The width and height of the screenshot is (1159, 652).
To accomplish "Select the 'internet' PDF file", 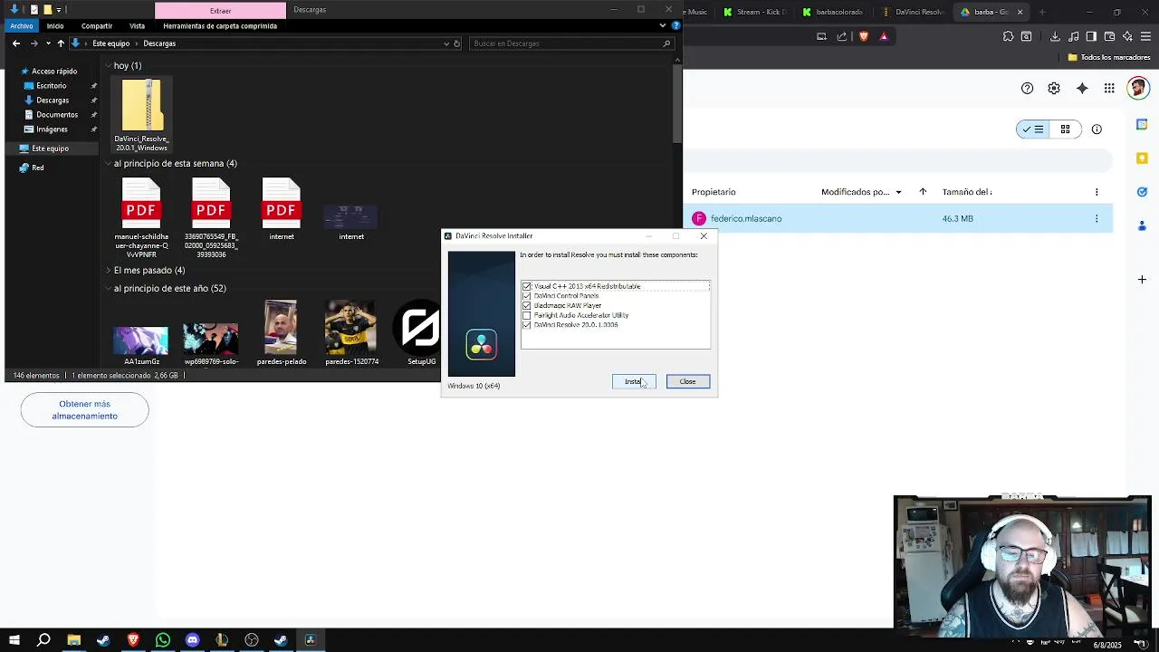I will coord(282,209).
